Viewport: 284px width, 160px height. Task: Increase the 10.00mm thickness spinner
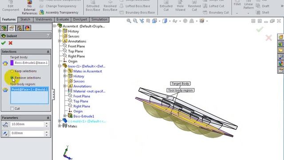(47, 123)
